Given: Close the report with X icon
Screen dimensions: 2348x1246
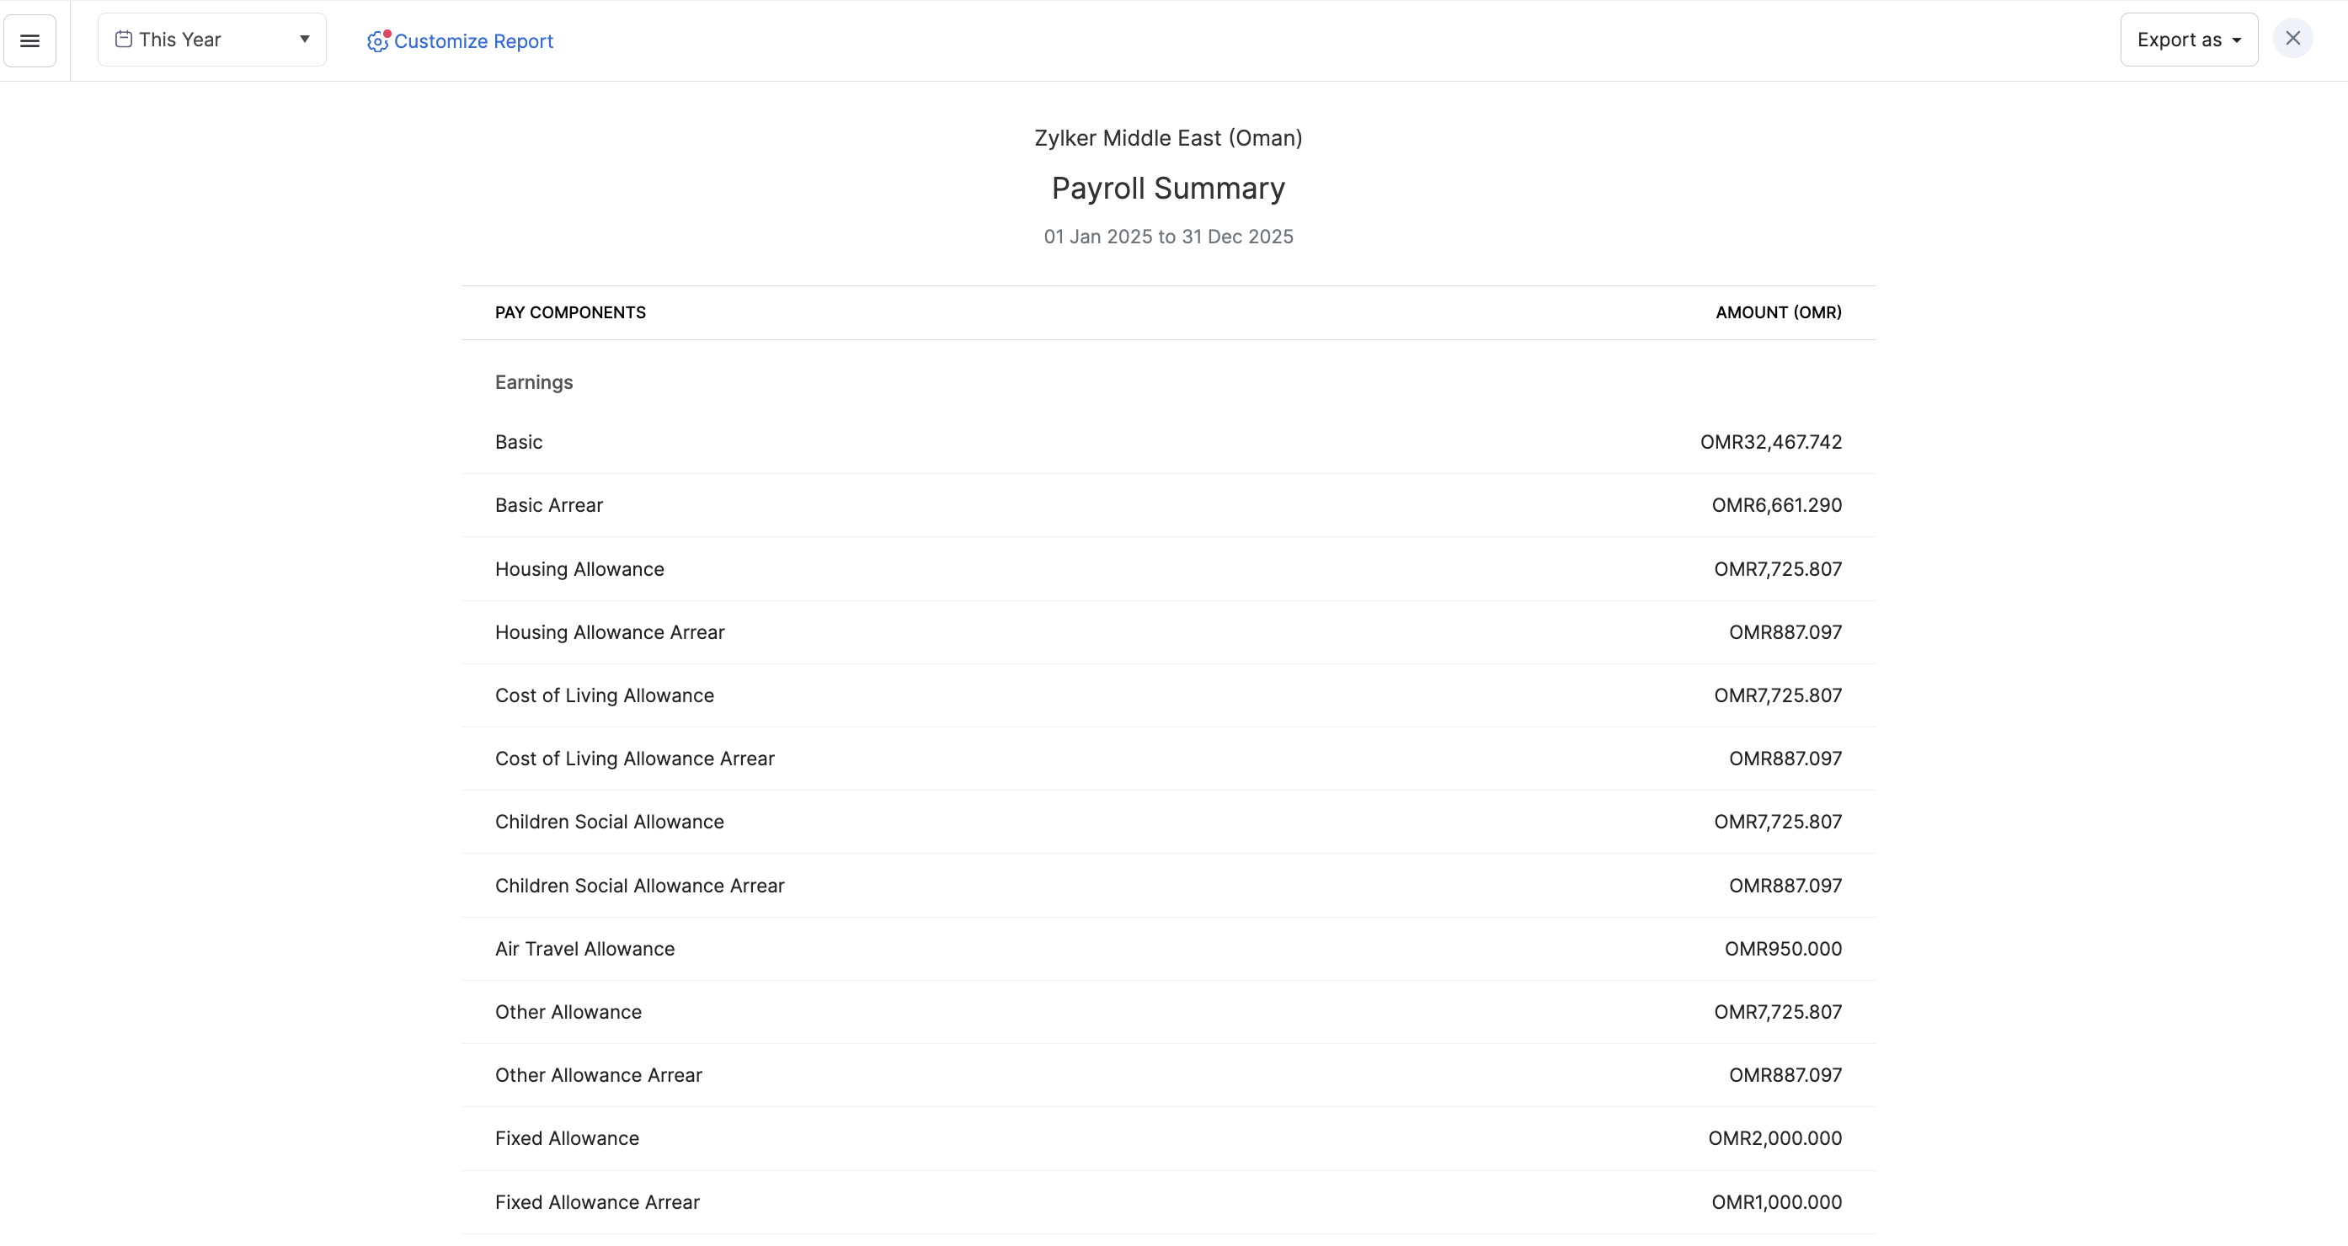Looking at the screenshot, I should point(2292,40).
